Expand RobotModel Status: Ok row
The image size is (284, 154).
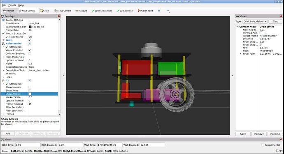coord(3,47)
